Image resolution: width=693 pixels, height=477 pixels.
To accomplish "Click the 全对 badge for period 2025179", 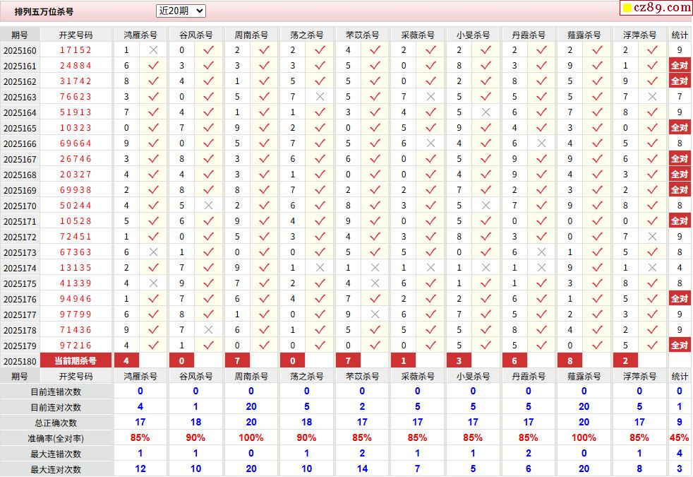I will [680, 345].
